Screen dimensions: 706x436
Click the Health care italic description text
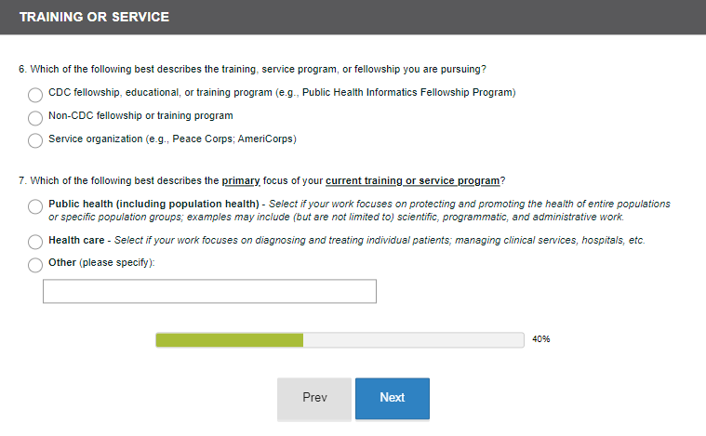point(380,240)
